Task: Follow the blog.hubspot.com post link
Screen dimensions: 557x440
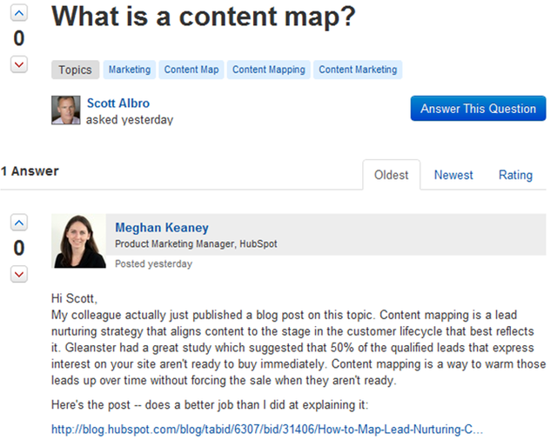Action: click(x=266, y=430)
